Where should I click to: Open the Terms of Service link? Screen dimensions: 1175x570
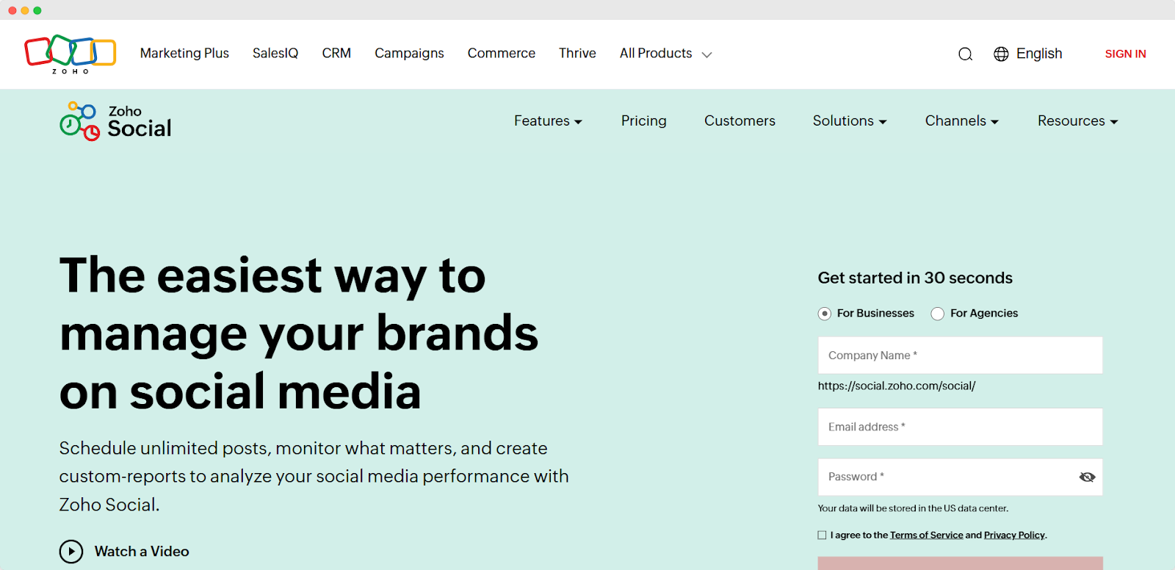pyautogui.click(x=926, y=535)
